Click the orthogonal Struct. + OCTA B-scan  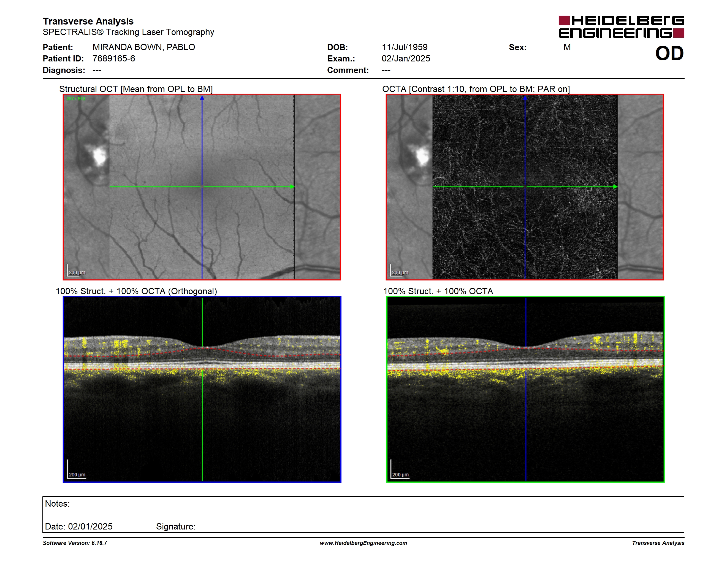[x=202, y=389]
